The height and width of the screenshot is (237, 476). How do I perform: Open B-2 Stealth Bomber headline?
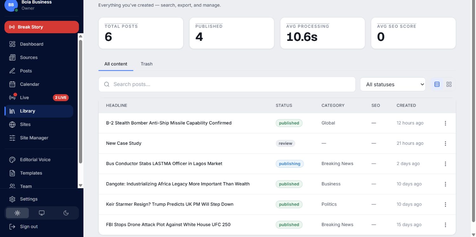169,123
